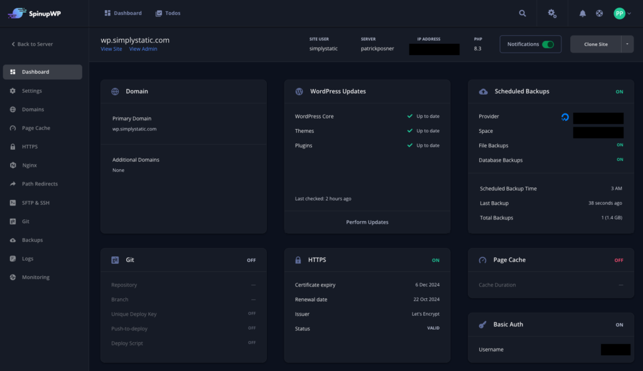Open the search magnifier icon
This screenshot has height=371, width=643.
click(522, 13)
